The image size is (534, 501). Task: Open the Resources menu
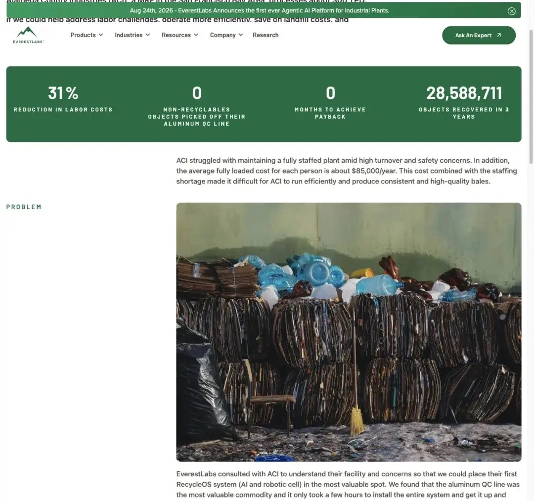(x=180, y=35)
